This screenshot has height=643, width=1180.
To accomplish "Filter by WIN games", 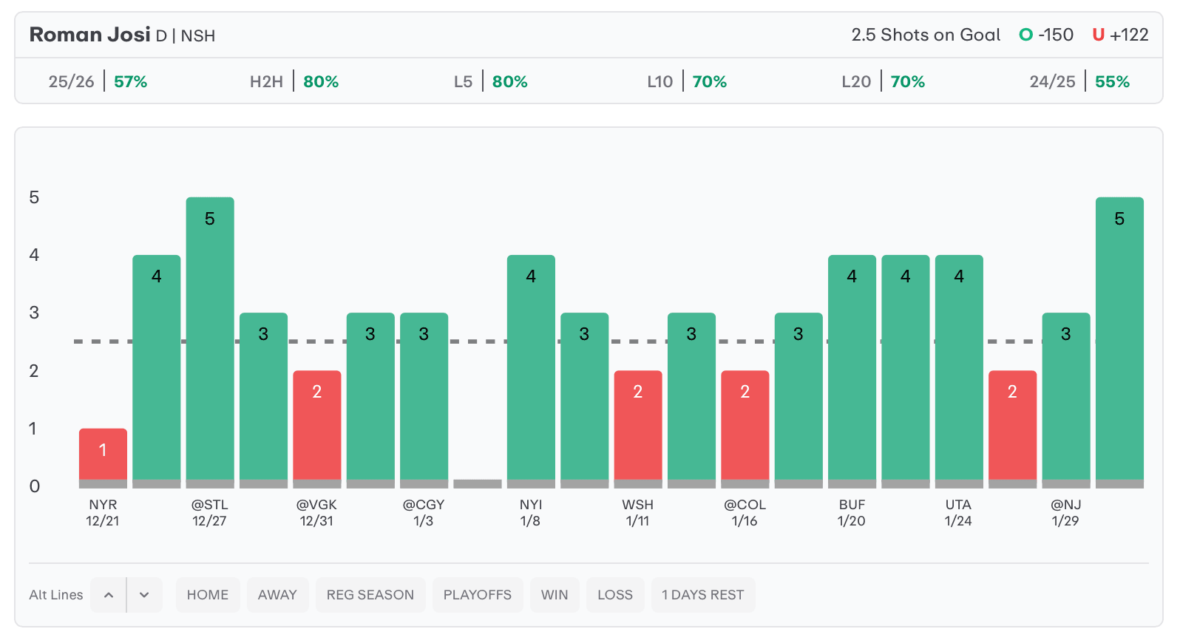I will click(x=555, y=595).
